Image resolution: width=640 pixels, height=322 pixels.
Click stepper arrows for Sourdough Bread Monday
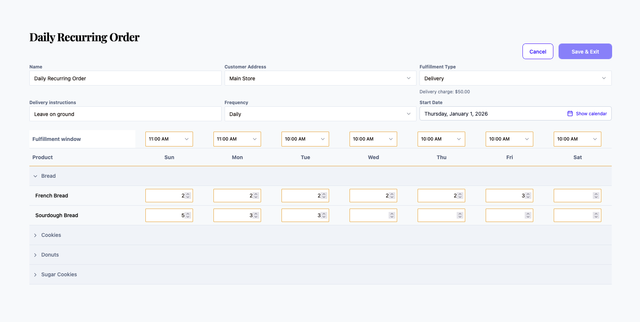click(x=256, y=215)
